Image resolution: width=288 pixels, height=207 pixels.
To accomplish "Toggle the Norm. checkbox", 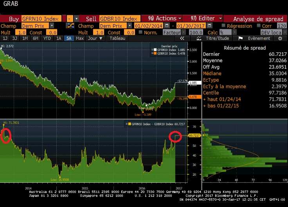I will coord(140,32).
